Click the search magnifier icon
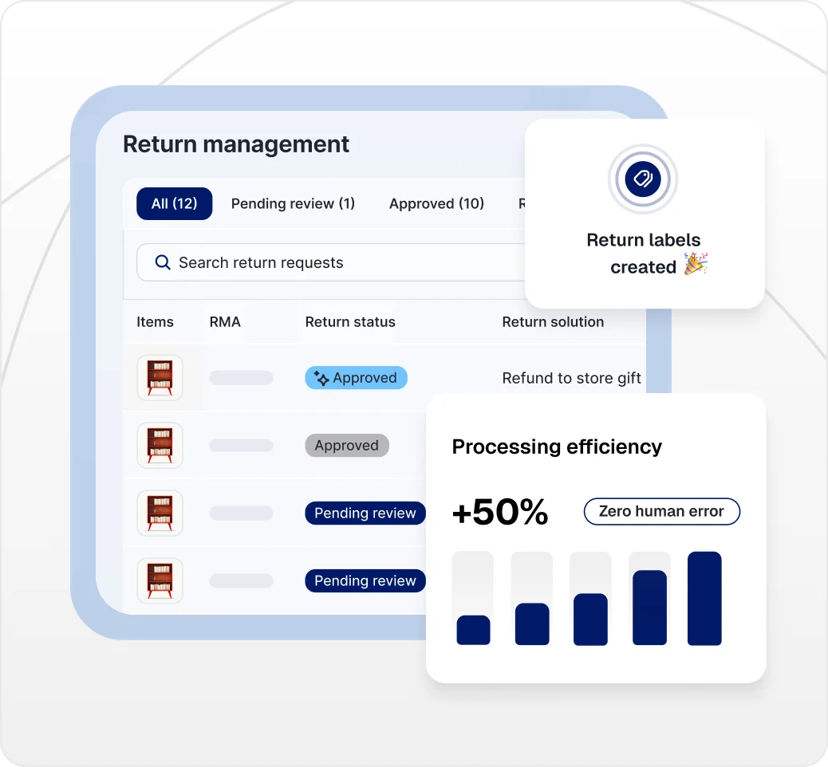This screenshot has width=828, height=767. click(x=163, y=262)
